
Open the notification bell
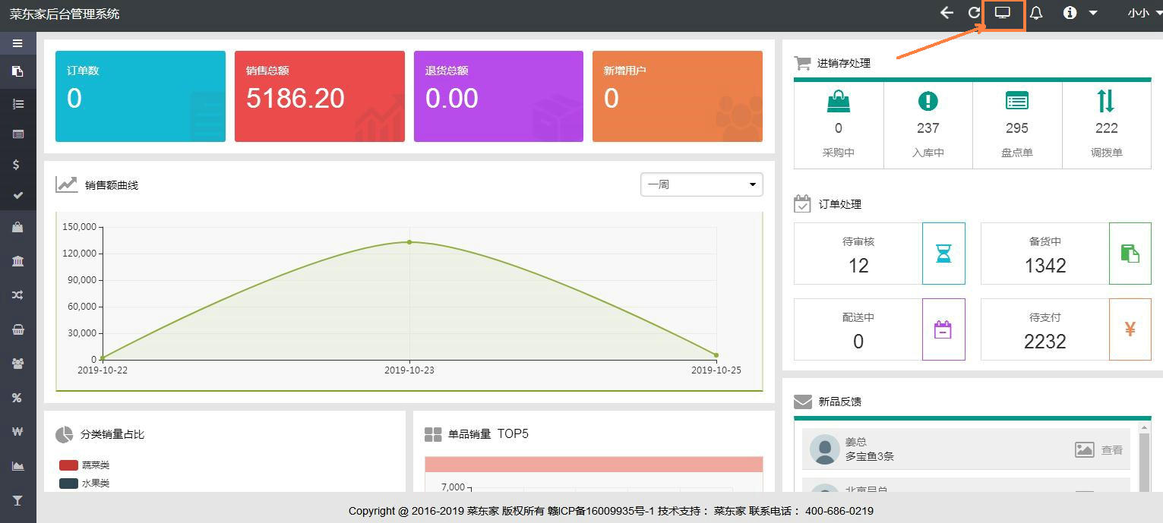click(1036, 13)
